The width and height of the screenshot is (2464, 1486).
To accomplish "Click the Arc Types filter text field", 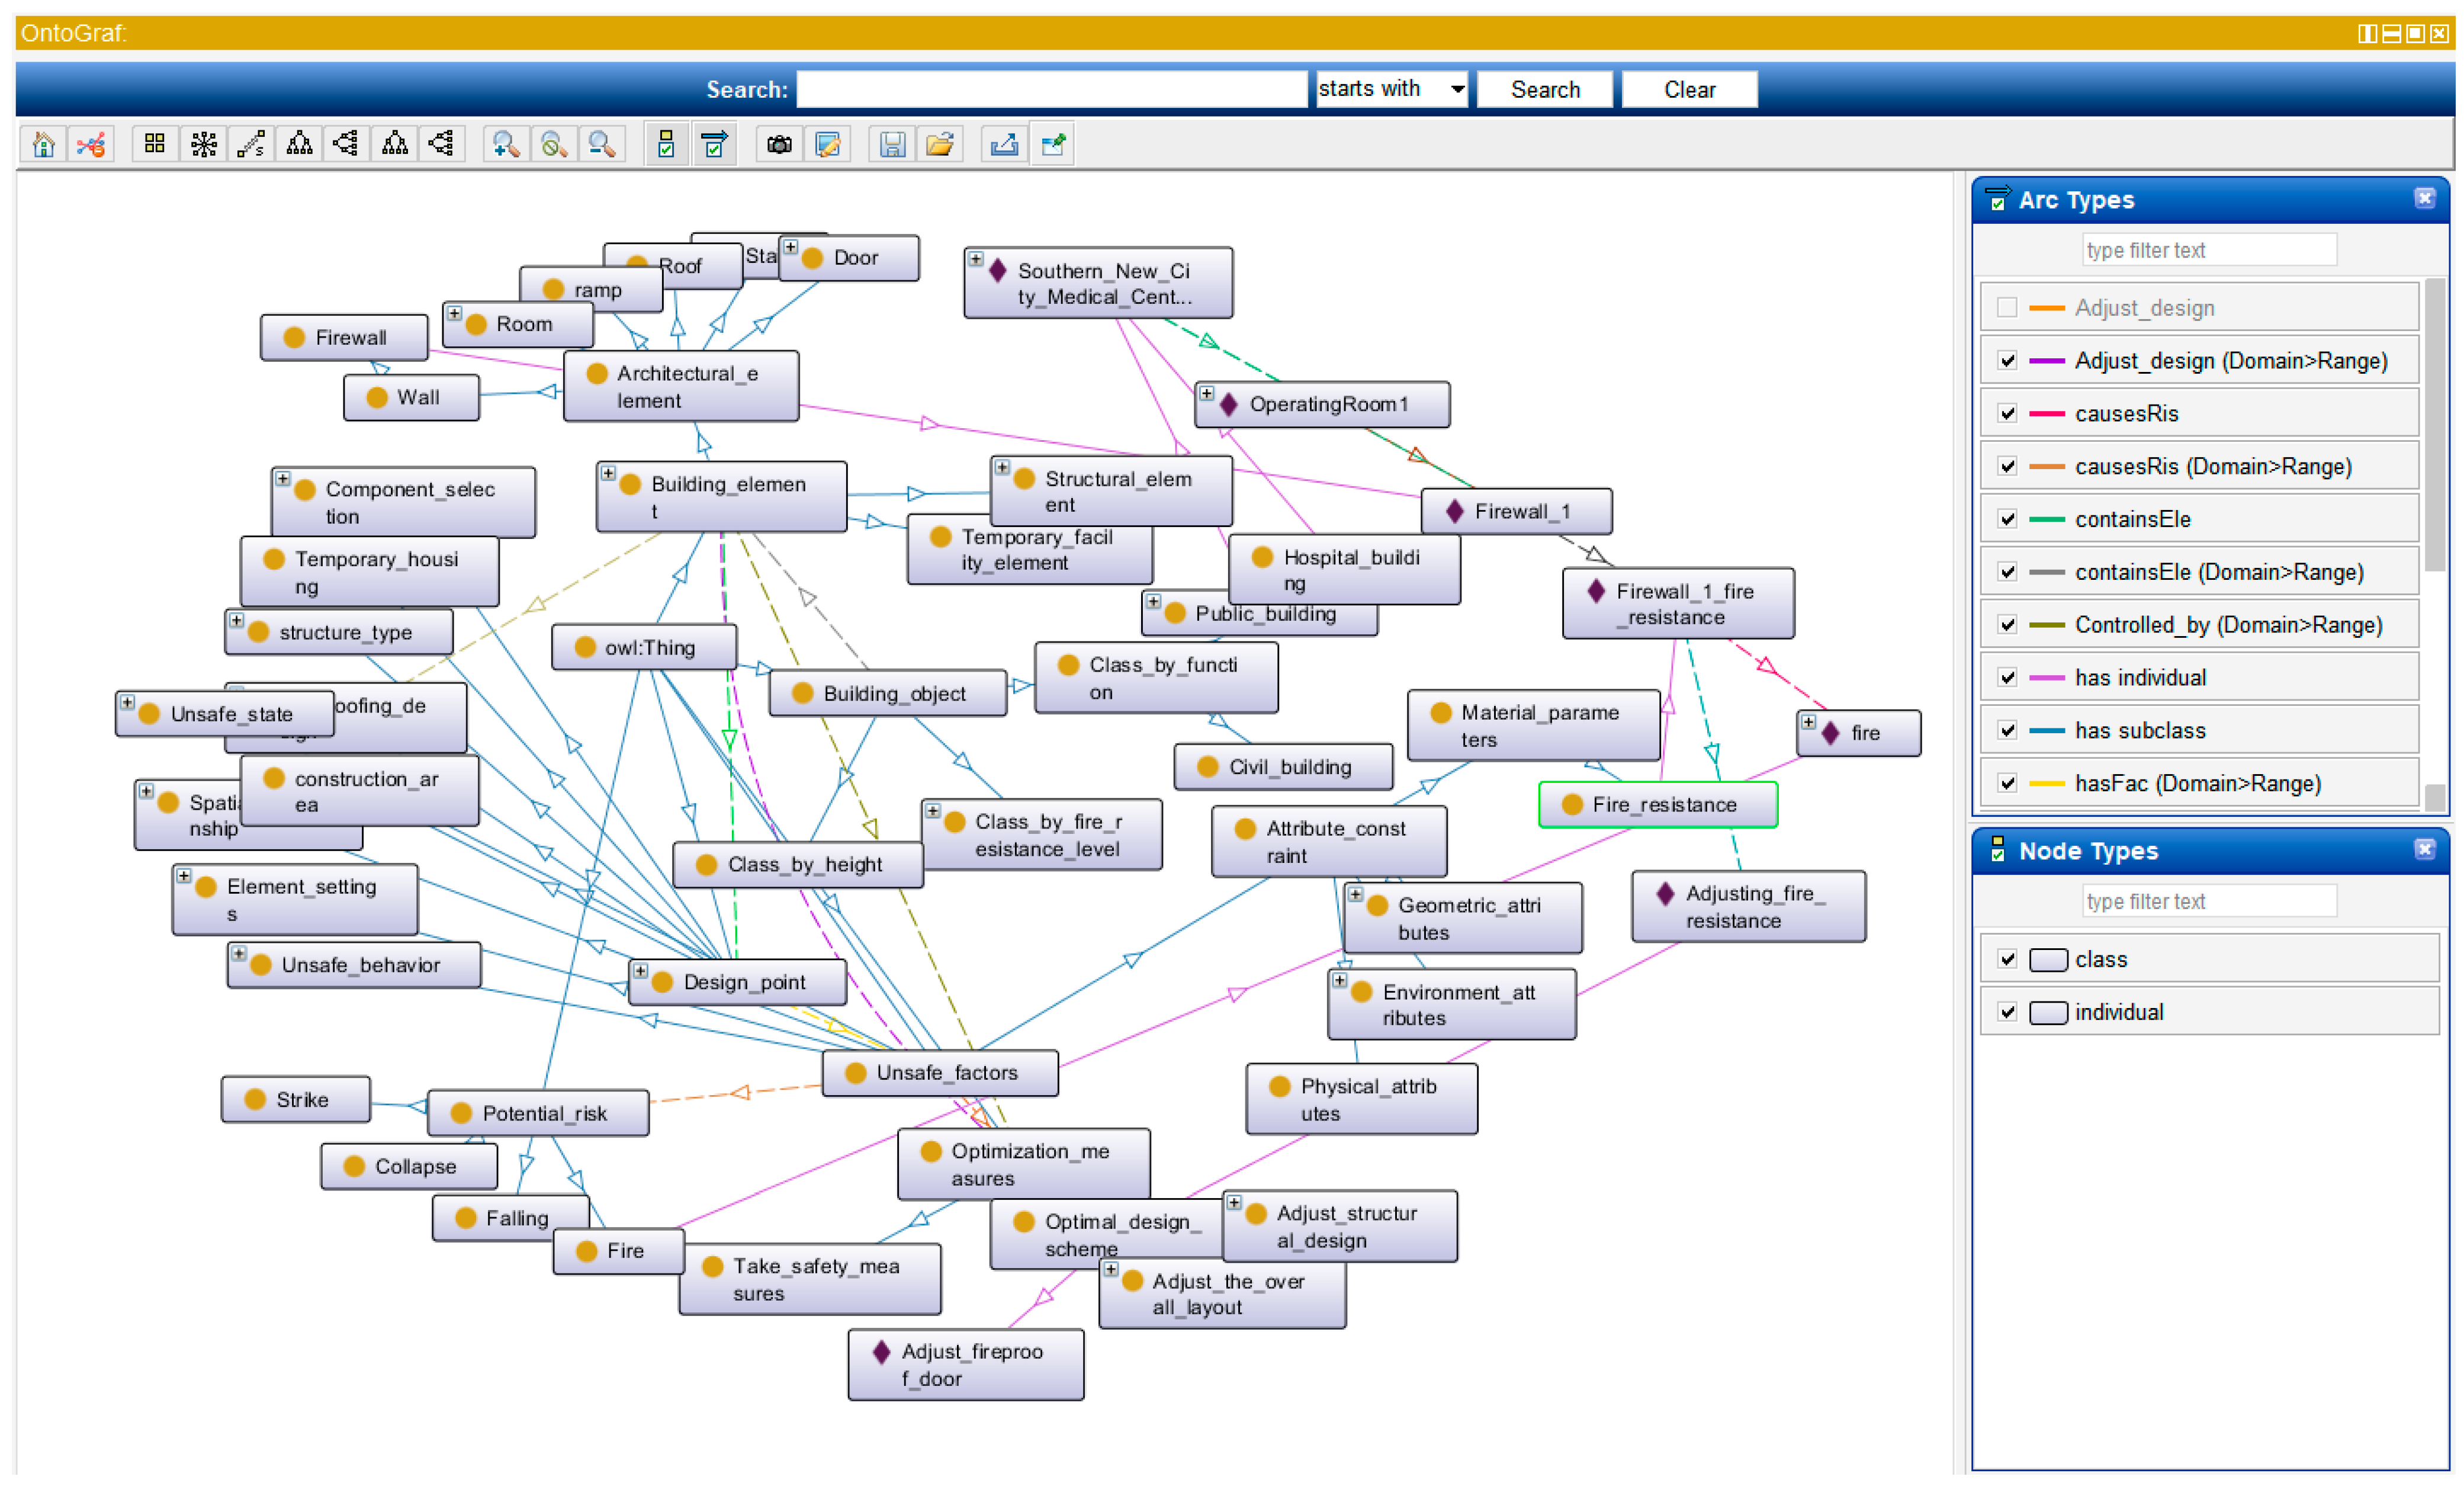I will tap(2208, 250).
